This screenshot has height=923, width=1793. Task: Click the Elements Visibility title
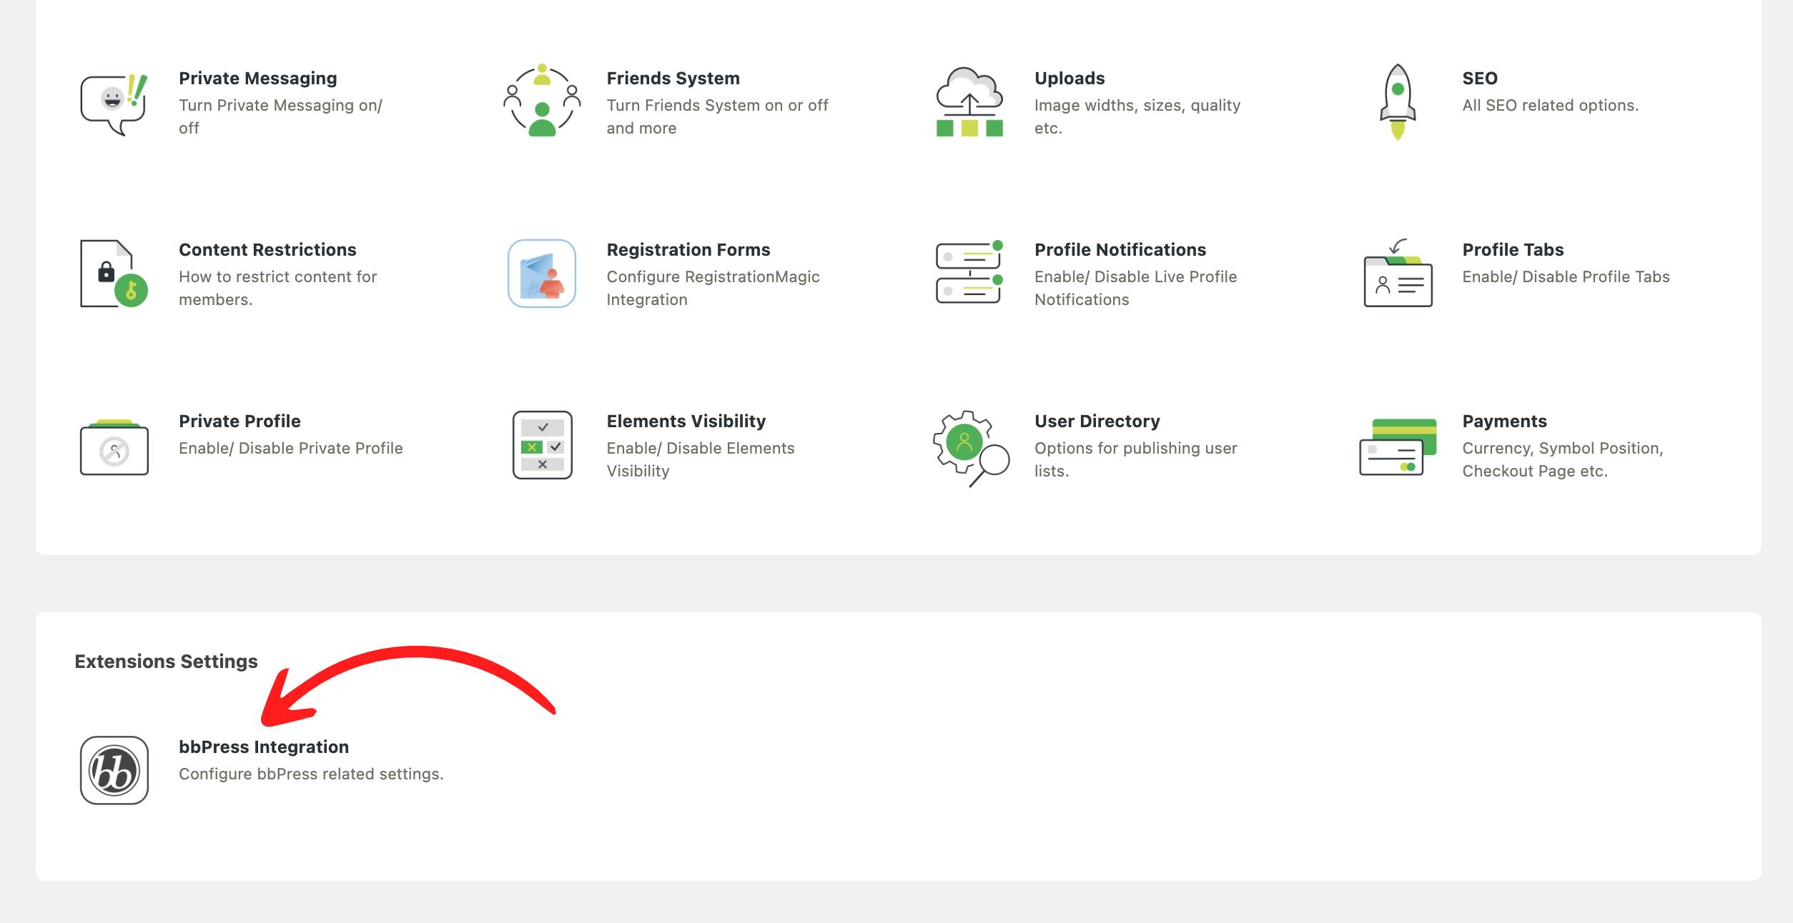(686, 421)
